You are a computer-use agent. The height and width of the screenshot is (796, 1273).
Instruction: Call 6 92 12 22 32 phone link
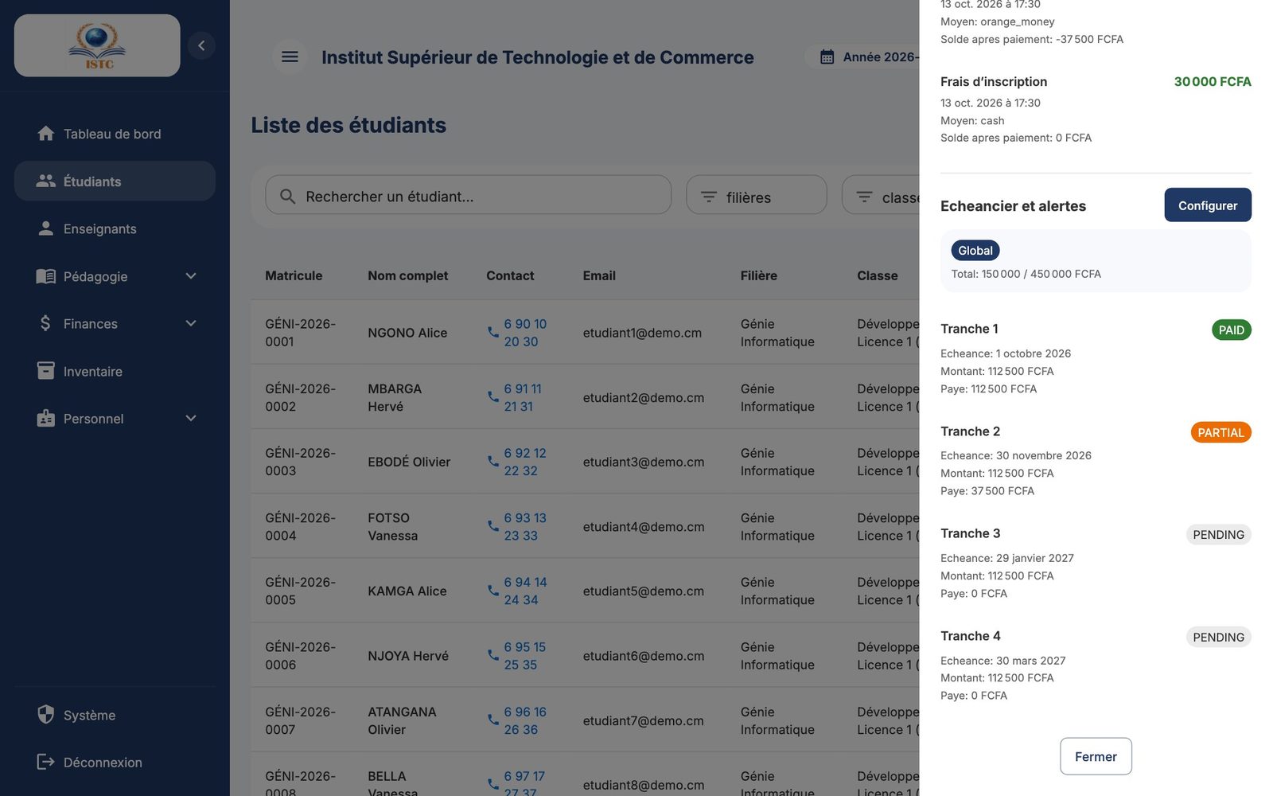525,462
